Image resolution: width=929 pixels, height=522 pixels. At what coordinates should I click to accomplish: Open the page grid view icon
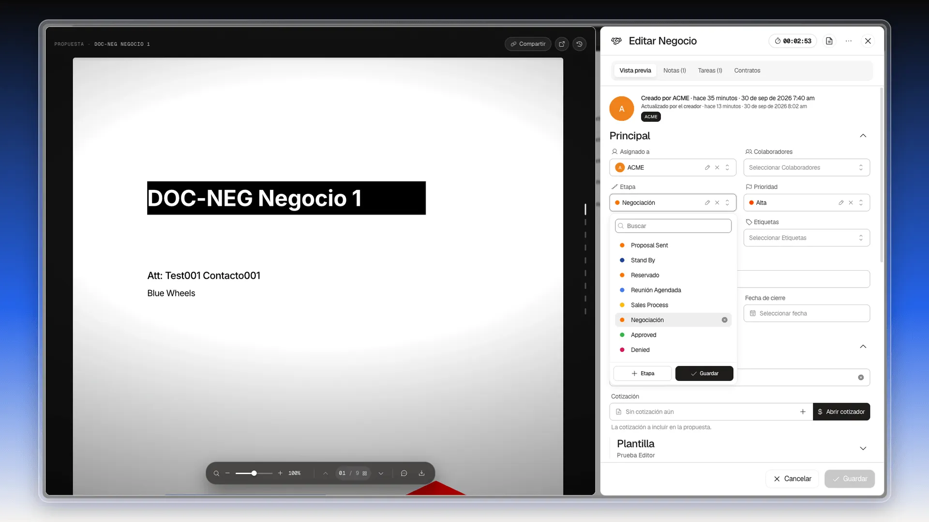point(365,473)
